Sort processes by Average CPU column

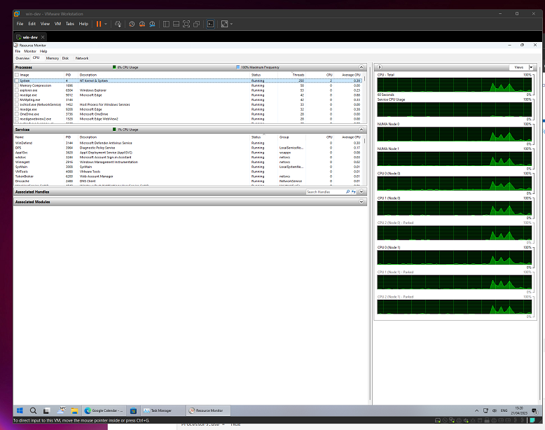tap(347, 75)
